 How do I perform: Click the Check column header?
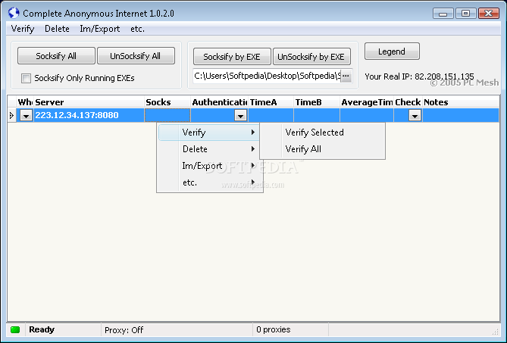tap(408, 102)
